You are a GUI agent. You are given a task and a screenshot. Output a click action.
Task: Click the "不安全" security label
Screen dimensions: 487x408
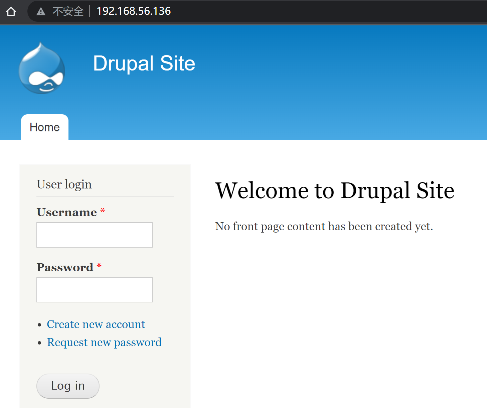coord(68,11)
